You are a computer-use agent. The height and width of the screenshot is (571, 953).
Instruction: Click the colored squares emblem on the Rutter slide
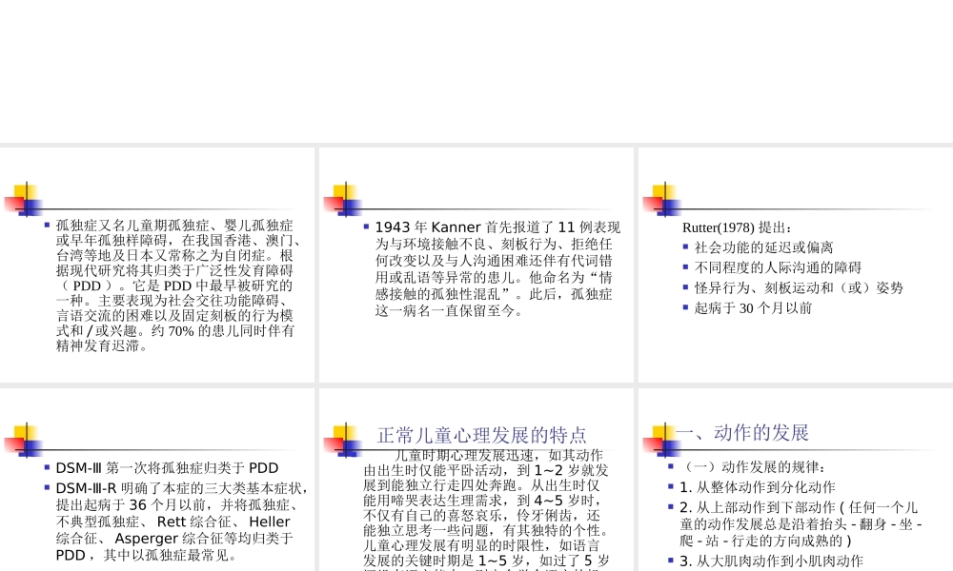pos(664,198)
